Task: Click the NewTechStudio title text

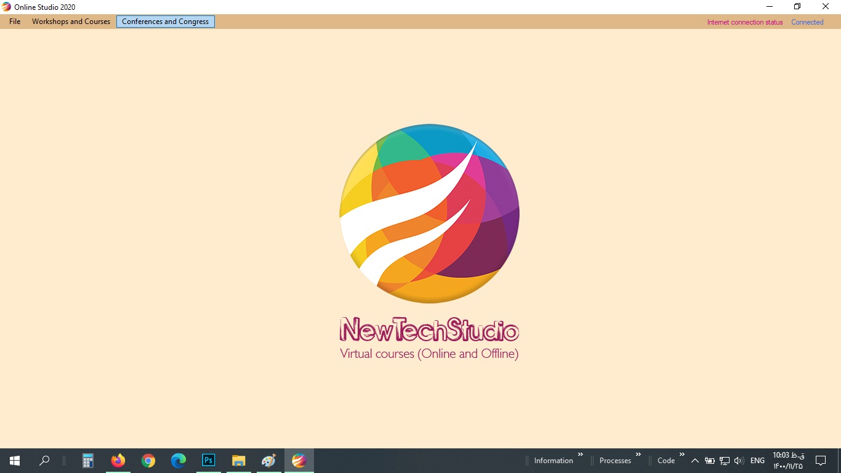Action: click(429, 329)
